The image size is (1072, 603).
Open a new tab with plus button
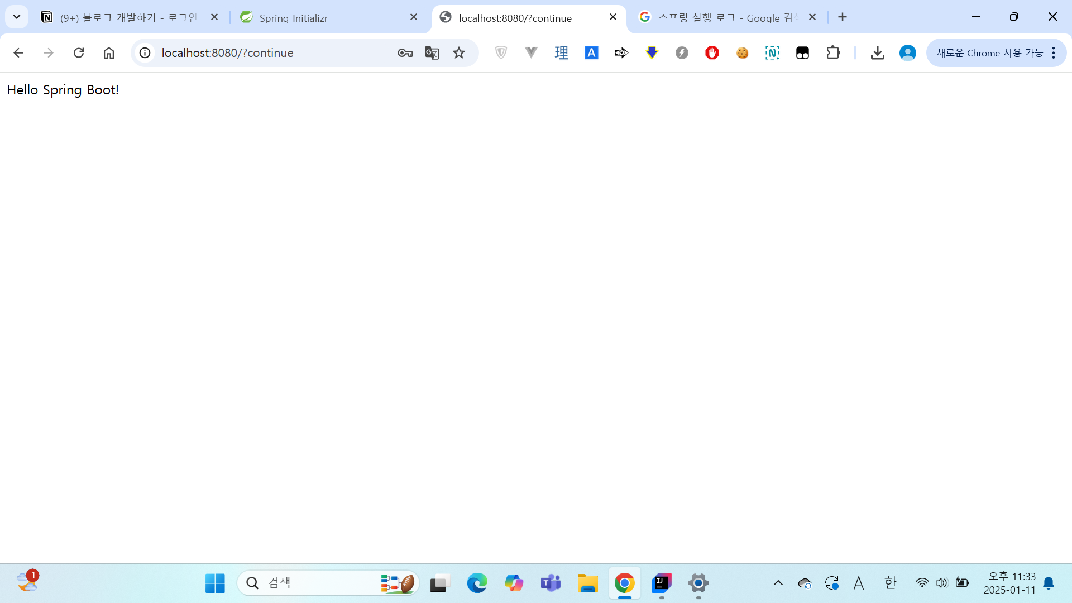pos(843,17)
